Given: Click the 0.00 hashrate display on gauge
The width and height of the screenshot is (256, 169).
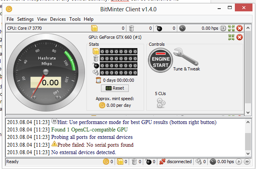Looking at the screenshot, I should (46, 83).
